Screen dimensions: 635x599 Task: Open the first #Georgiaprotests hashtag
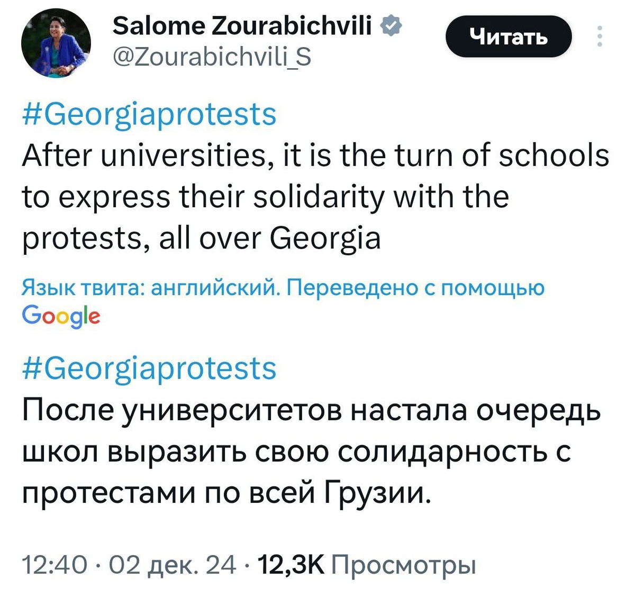coord(147,115)
